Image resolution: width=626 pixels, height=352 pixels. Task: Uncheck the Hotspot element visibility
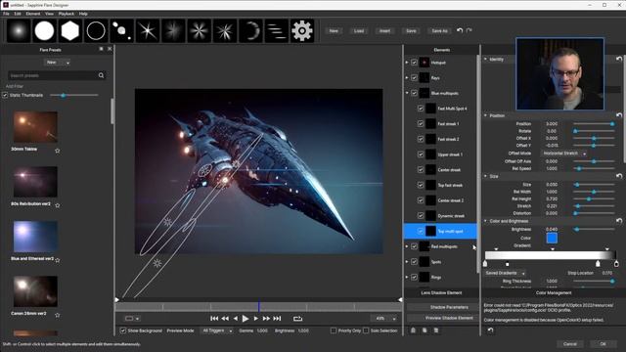click(414, 63)
